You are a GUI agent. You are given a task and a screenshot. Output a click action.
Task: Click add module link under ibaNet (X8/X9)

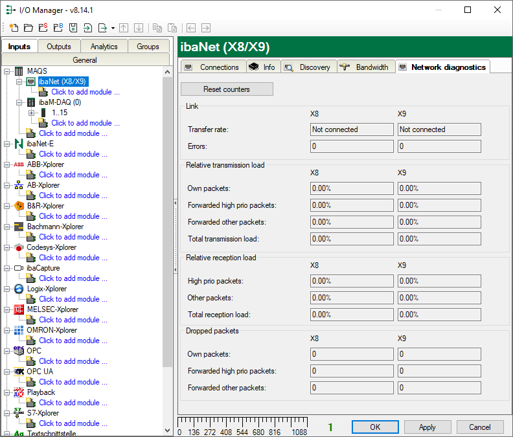tap(85, 92)
